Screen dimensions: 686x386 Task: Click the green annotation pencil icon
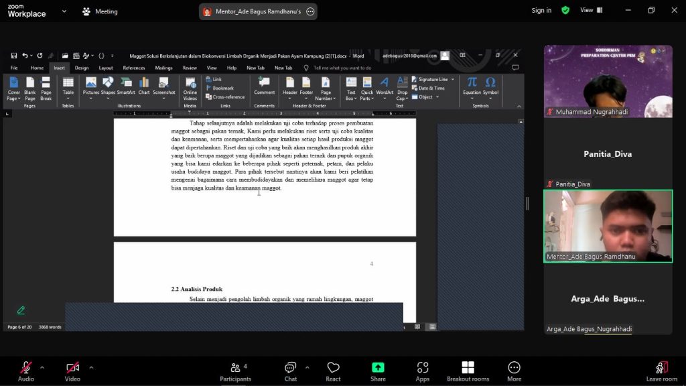tap(21, 310)
